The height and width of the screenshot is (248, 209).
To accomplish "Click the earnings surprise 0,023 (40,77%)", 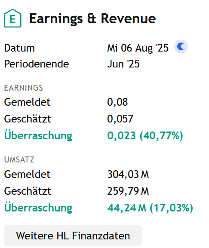I will pos(145,136).
